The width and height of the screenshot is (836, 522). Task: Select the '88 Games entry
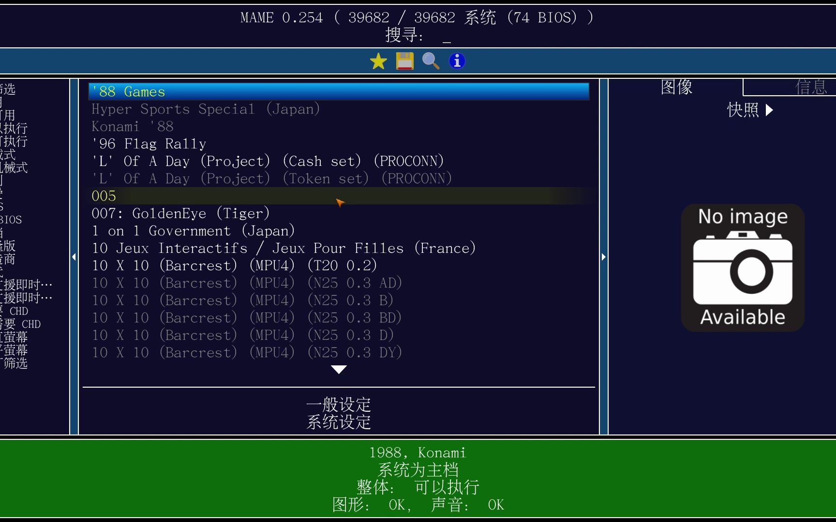click(x=339, y=91)
